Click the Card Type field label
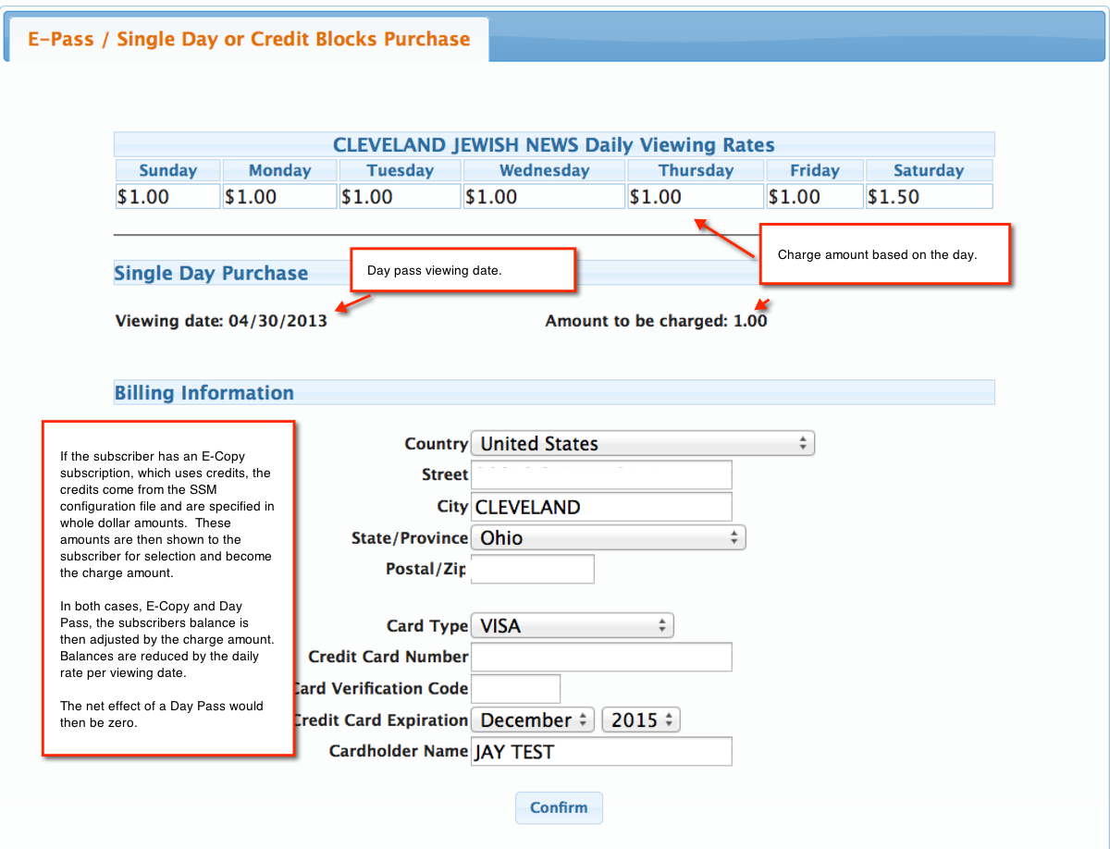The image size is (1110, 849). (427, 626)
